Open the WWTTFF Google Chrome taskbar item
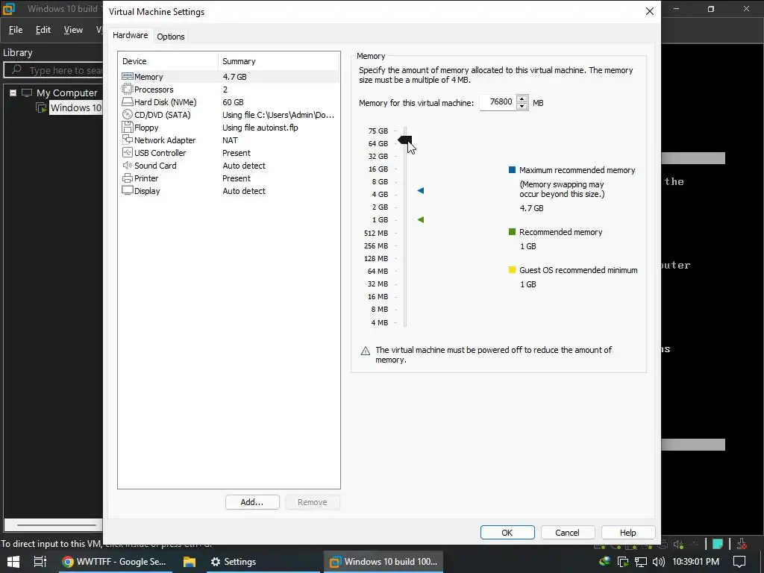This screenshot has width=764, height=573. click(x=115, y=561)
